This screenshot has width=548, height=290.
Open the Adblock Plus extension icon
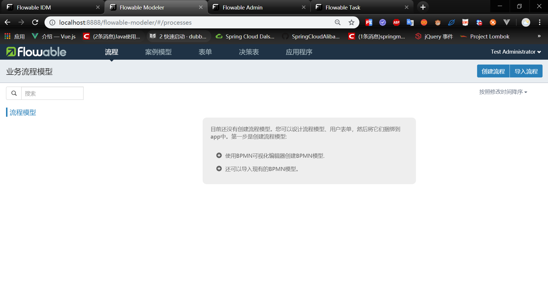pyautogui.click(x=397, y=22)
